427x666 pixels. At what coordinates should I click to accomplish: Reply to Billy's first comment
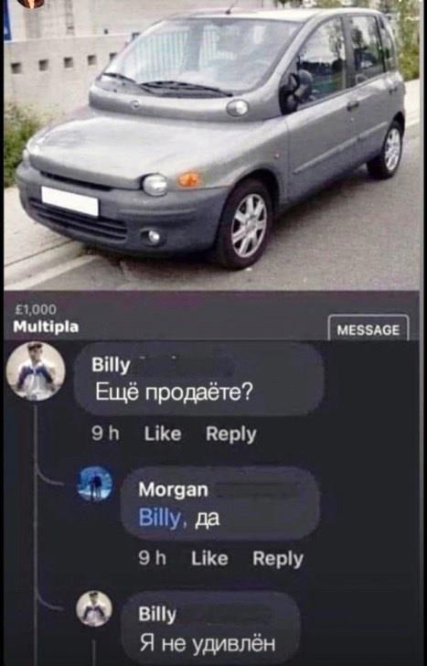pyautogui.click(x=231, y=434)
